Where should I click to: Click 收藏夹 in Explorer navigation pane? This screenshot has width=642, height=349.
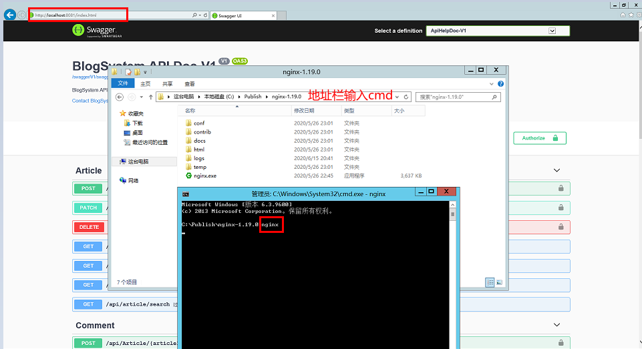[x=136, y=113]
